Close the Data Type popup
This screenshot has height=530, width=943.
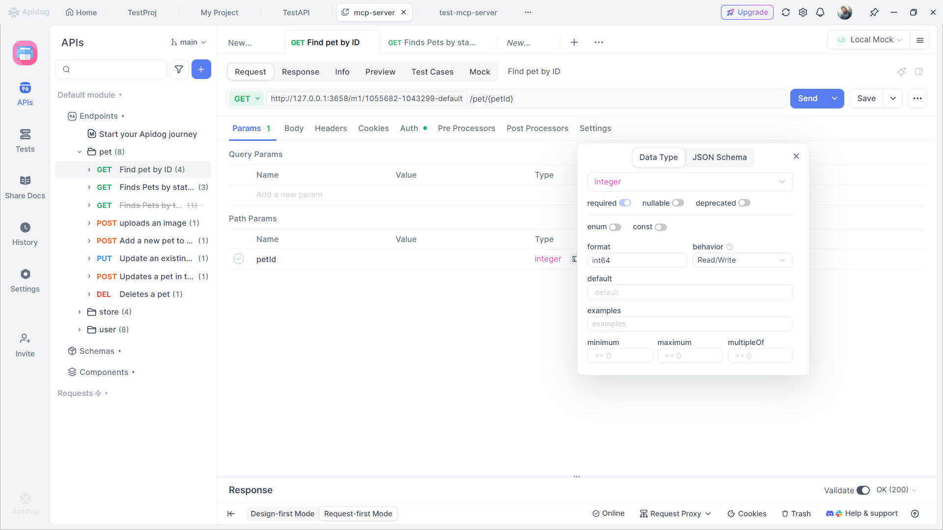(796, 156)
